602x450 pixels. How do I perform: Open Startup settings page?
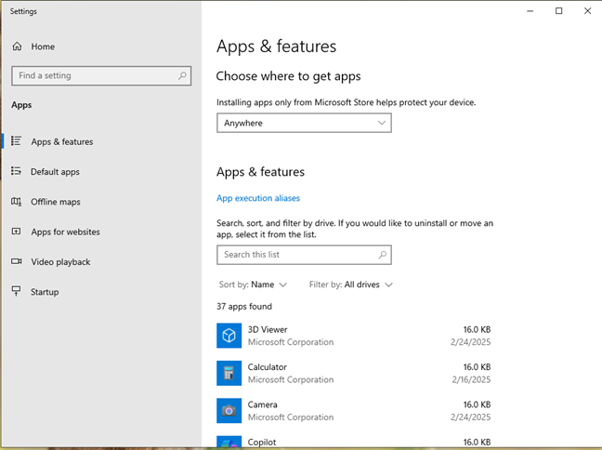pos(45,292)
